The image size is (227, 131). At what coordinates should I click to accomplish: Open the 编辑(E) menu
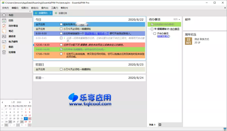click(x=15, y=8)
